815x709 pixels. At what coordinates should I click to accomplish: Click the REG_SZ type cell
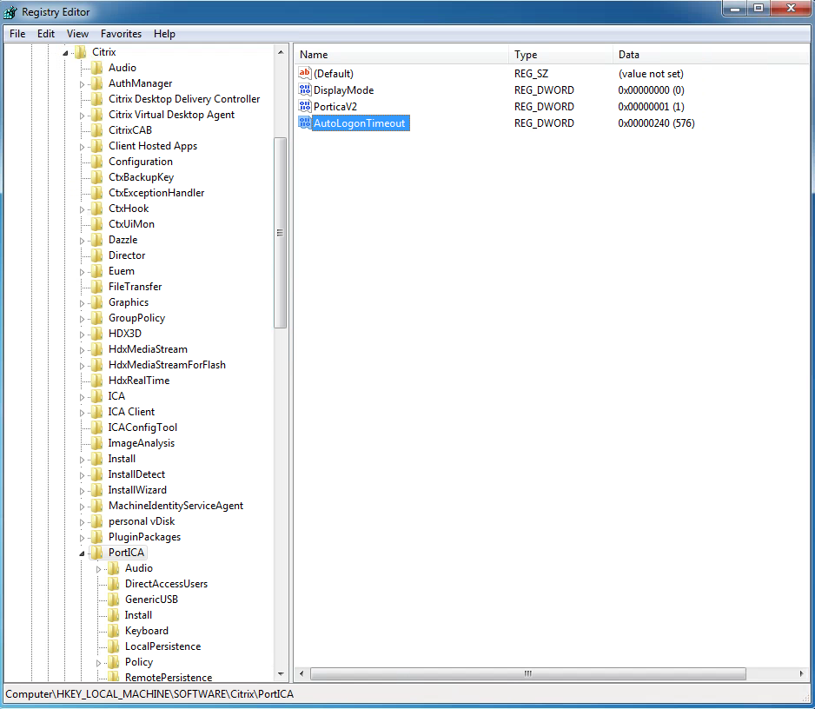(531, 73)
